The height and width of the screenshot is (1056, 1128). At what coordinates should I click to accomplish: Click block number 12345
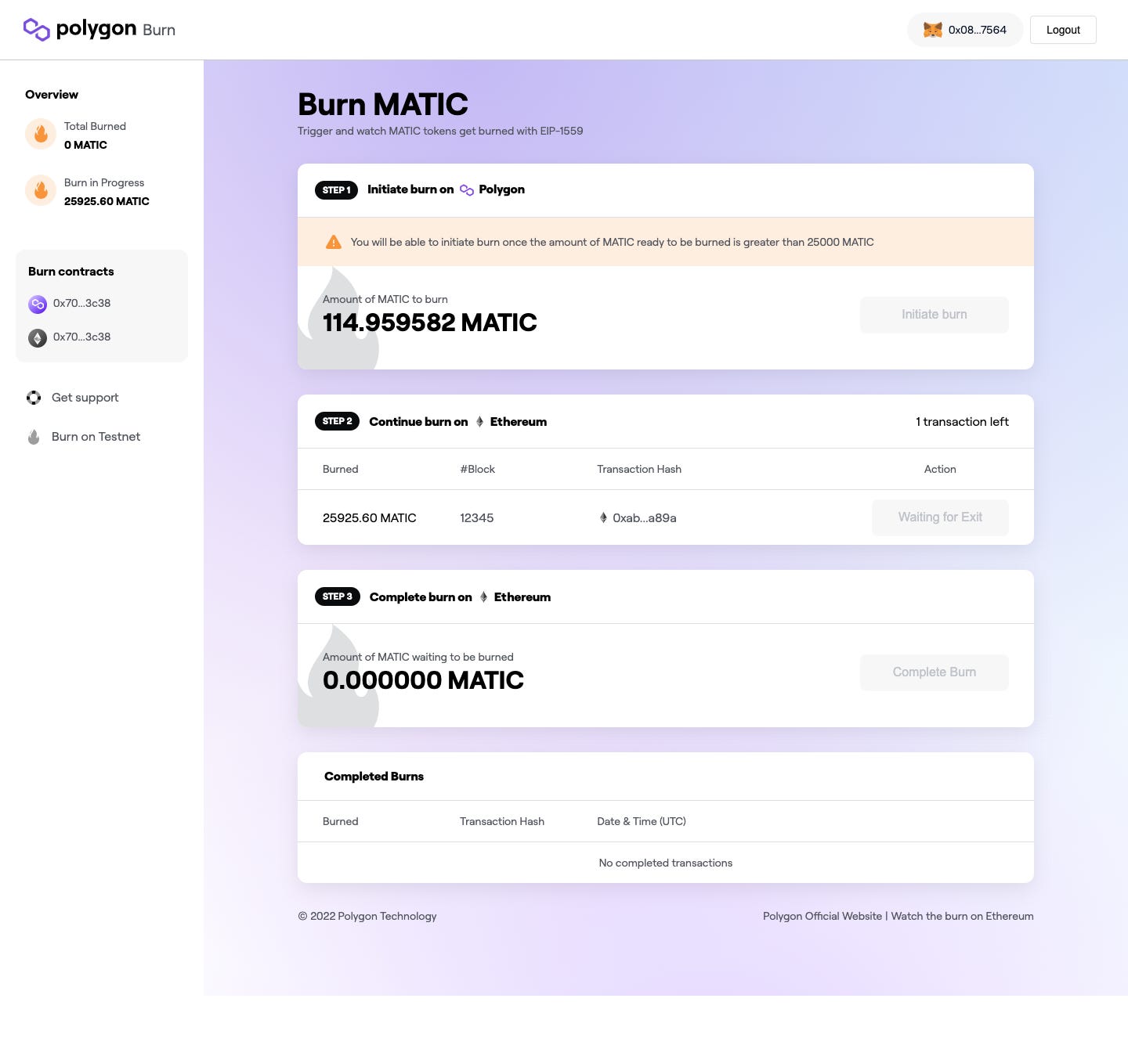coord(476,517)
